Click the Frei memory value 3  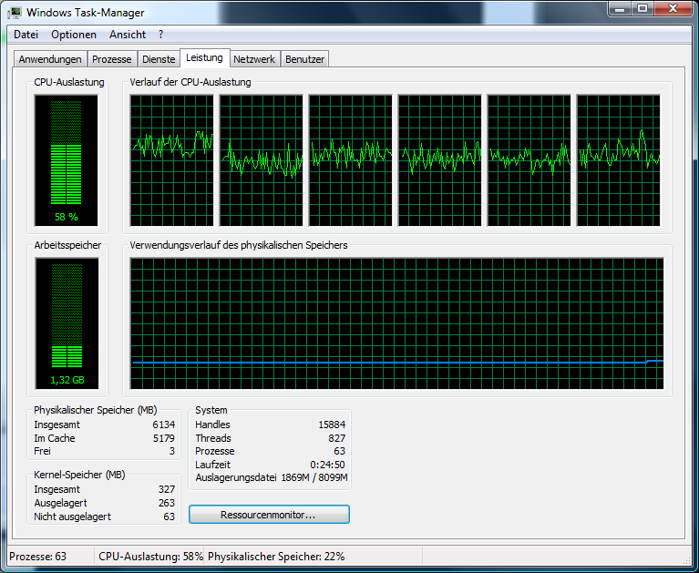(172, 451)
